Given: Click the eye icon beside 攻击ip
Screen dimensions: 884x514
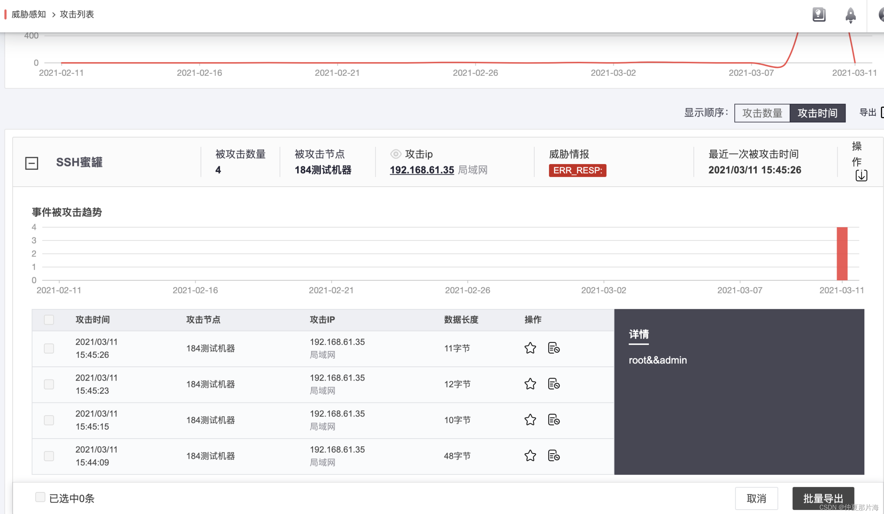Looking at the screenshot, I should [395, 154].
